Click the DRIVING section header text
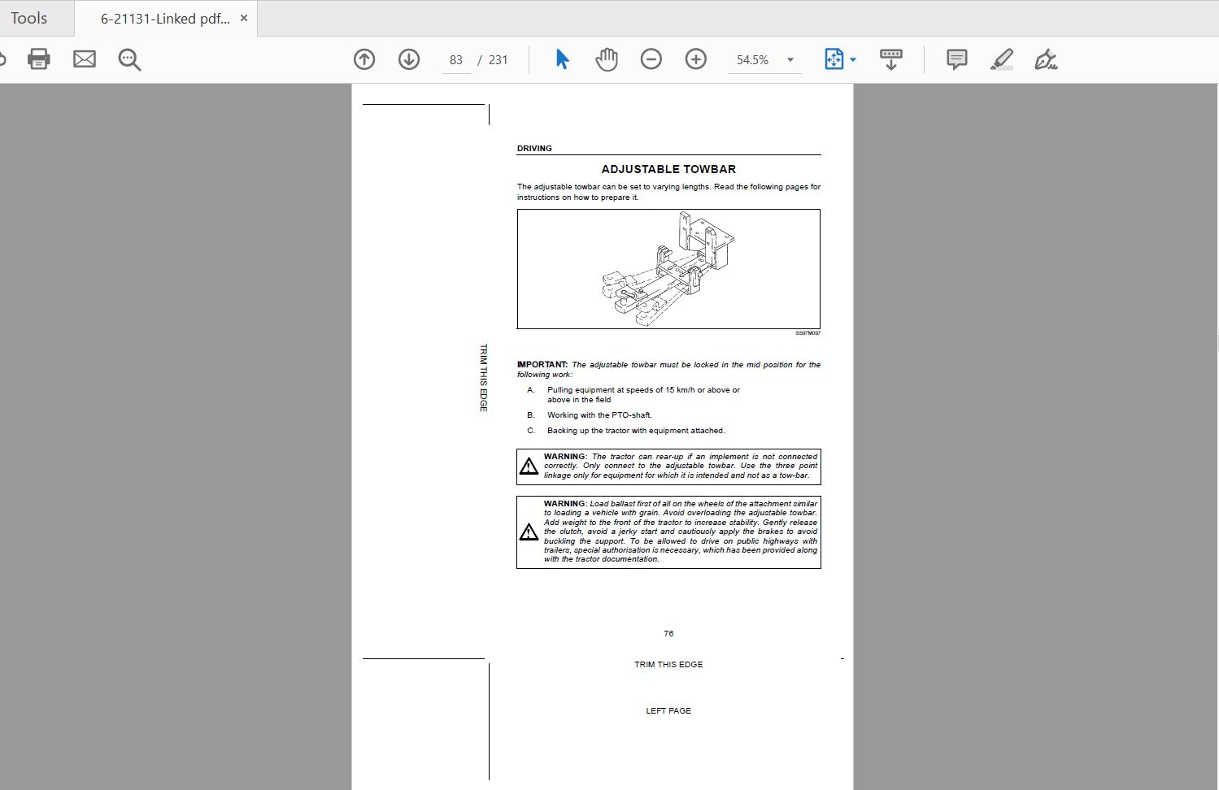This screenshot has height=790, width=1219. 534,149
